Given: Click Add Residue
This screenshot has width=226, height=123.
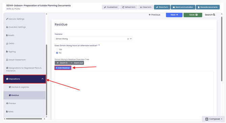Looking at the screenshot, I should coord(63,68).
